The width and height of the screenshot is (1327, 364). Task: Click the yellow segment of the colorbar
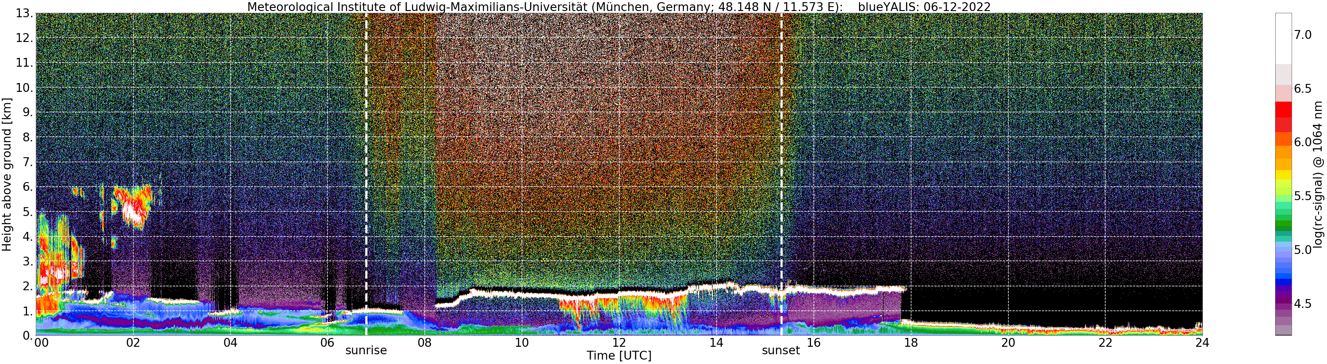coord(1283,174)
